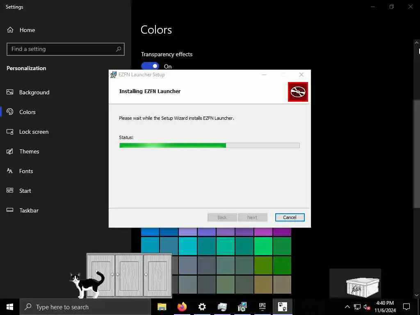Open Fonts settings page
The image size is (420, 315).
tap(26, 171)
